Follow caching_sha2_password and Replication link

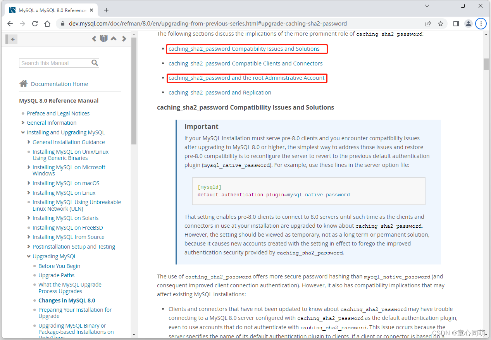(220, 93)
